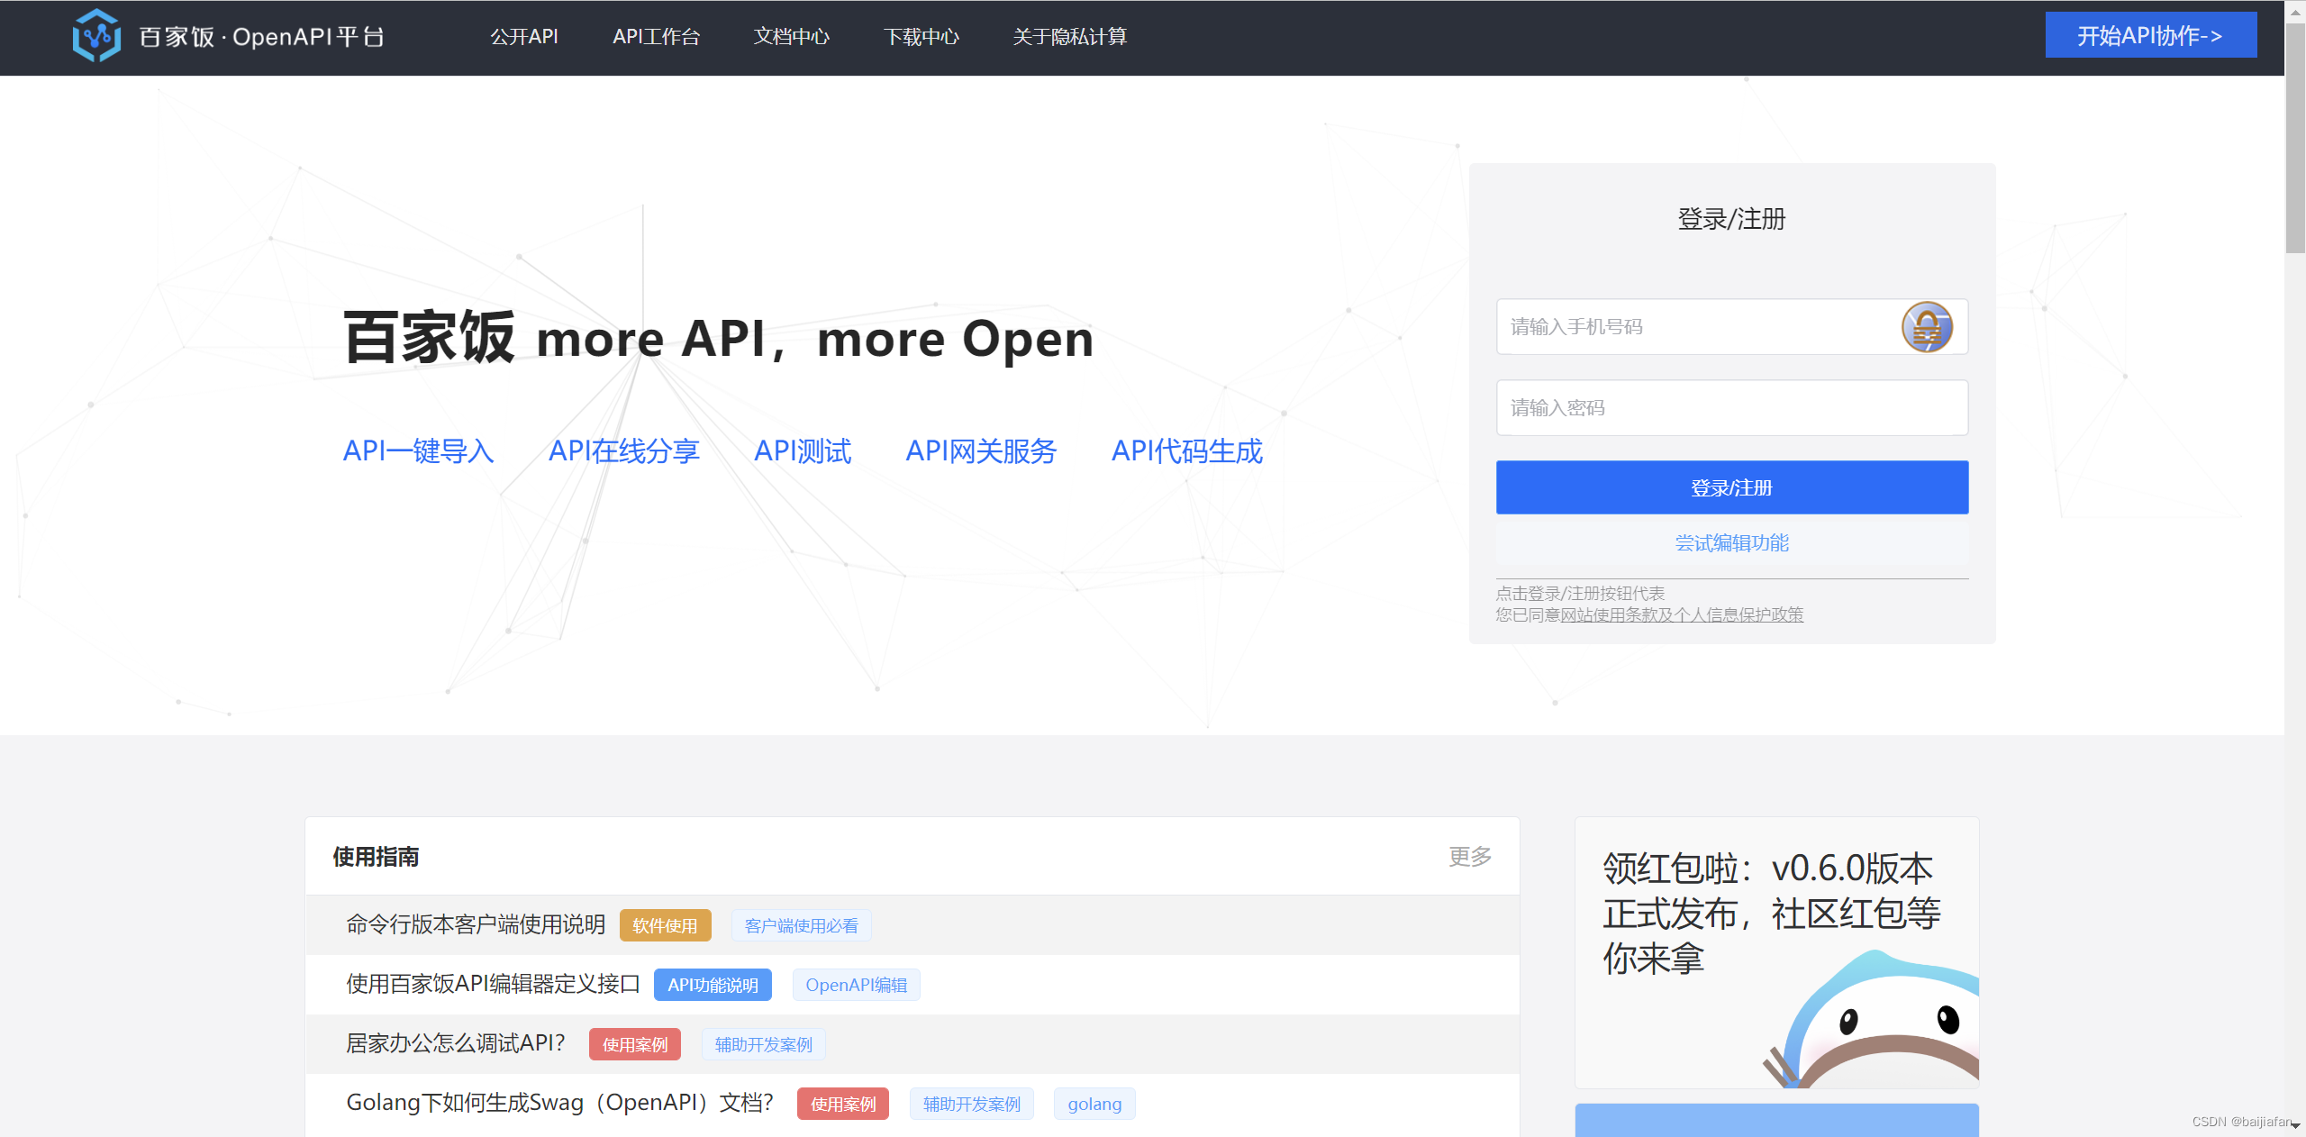Click the blue 登录/注册 submit button
The width and height of the screenshot is (2306, 1137).
1731,487
